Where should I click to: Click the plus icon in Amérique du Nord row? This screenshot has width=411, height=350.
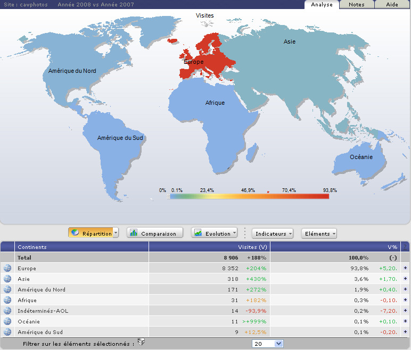pyautogui.click(x=405, y=289)
